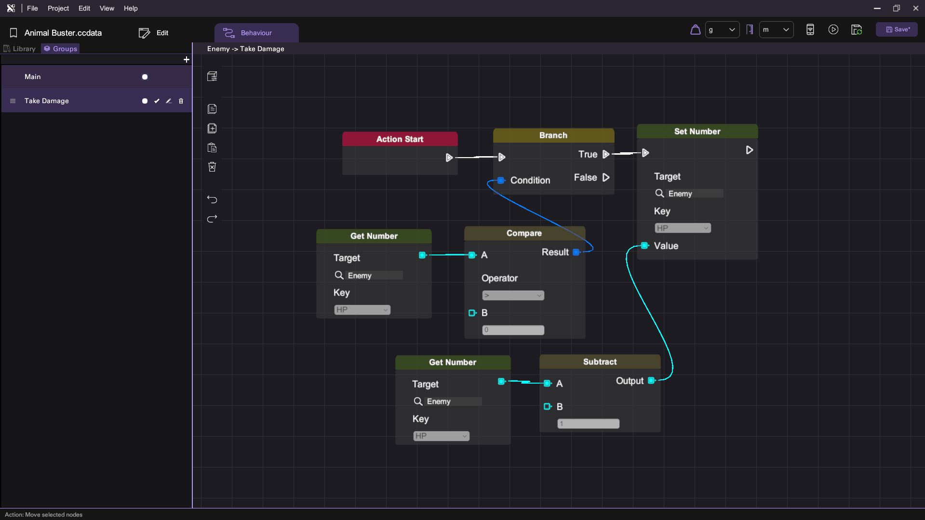Screen dimensions: 925x520
Task: Open the Set Number Key dropdown
Action: (x=682, y=228)
